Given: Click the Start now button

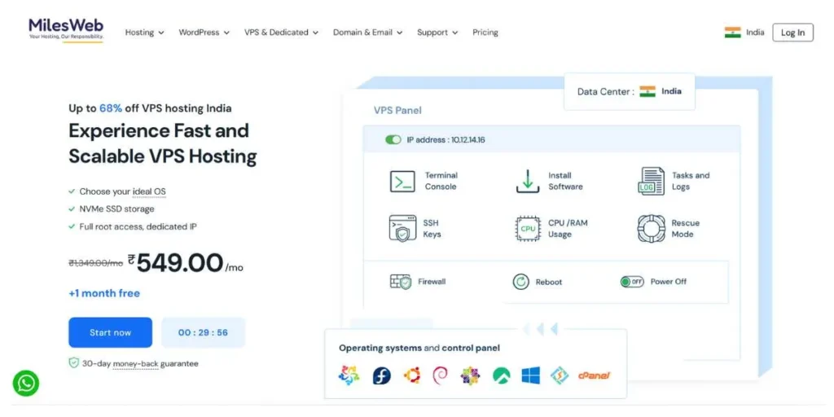Looking at the screenshot, I should coord(110,332).
